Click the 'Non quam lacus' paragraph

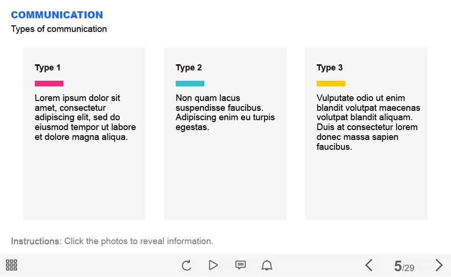(225, 113)
